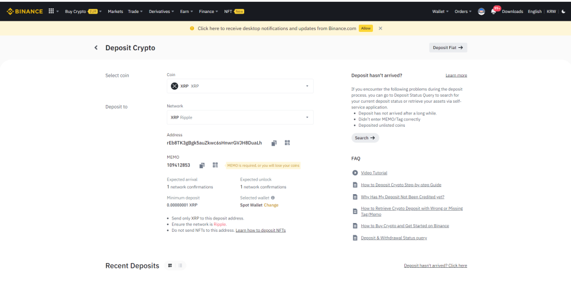Expand the Finance menu
The width and height of the screenshot is (571, 282).
(x=208, y=12)
